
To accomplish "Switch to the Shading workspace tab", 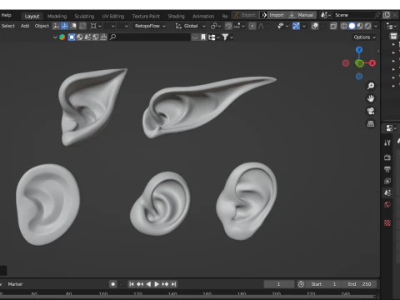I will coord(176,17).
